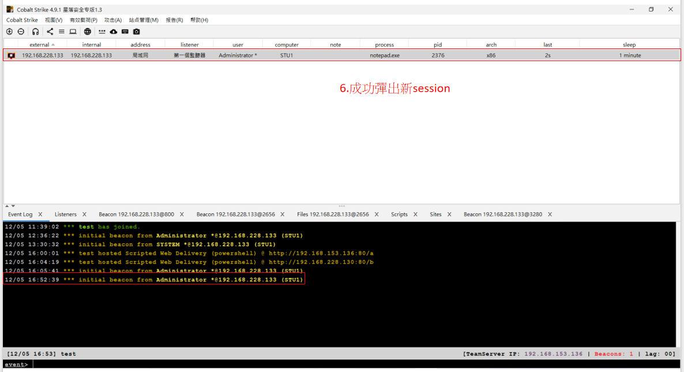The image size is (684, 372).
Task: Open downloaded files cloud icon
Action: 114,31
